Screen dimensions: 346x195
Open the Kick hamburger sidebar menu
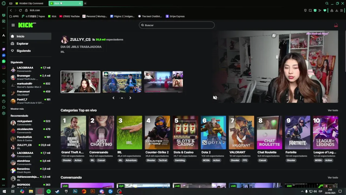click(13, 25)
